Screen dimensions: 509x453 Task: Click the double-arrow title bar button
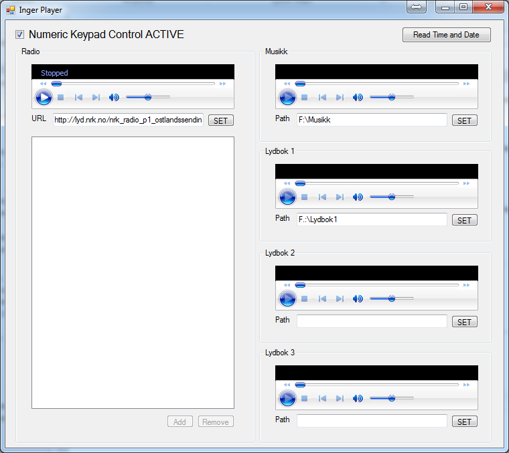[417, 7]
